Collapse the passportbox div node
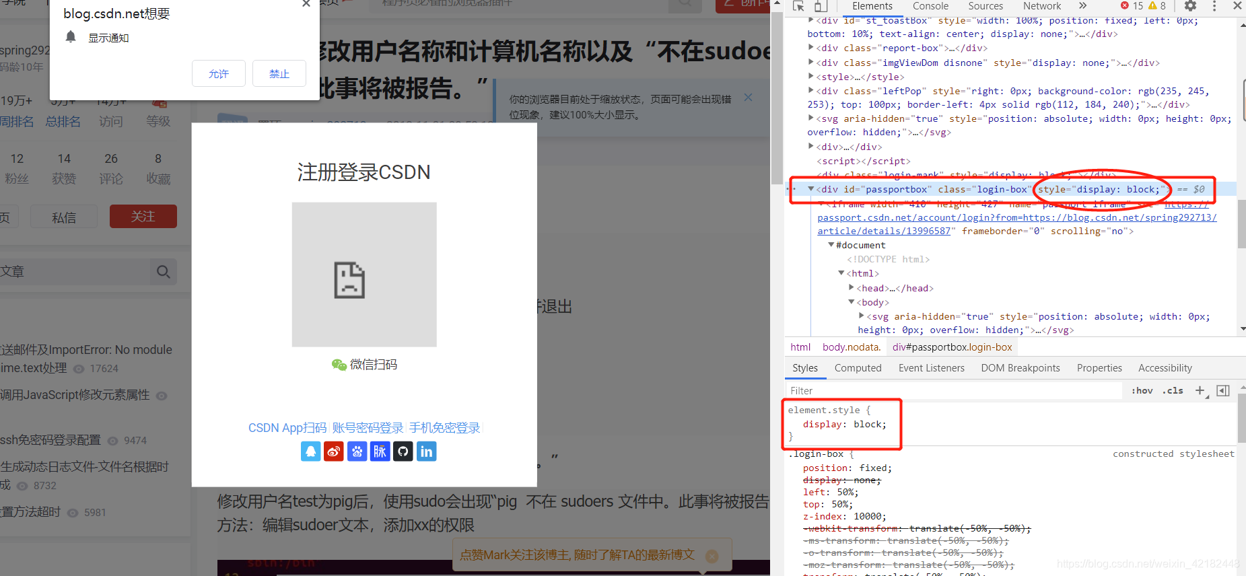The height and width of the screenshot is (576, 1246). [810, 189]
